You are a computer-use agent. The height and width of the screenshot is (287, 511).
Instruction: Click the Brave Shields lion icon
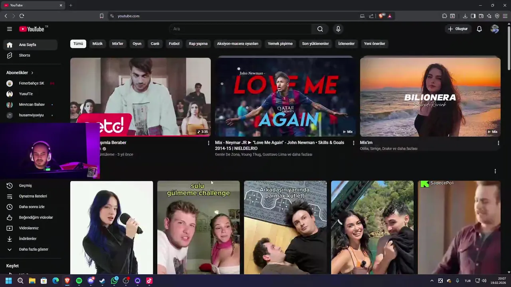click(382, 16)
